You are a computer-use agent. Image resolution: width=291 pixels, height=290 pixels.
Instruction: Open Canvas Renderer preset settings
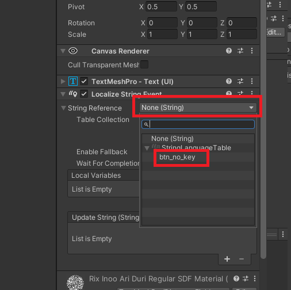click(x=240, y=51)
